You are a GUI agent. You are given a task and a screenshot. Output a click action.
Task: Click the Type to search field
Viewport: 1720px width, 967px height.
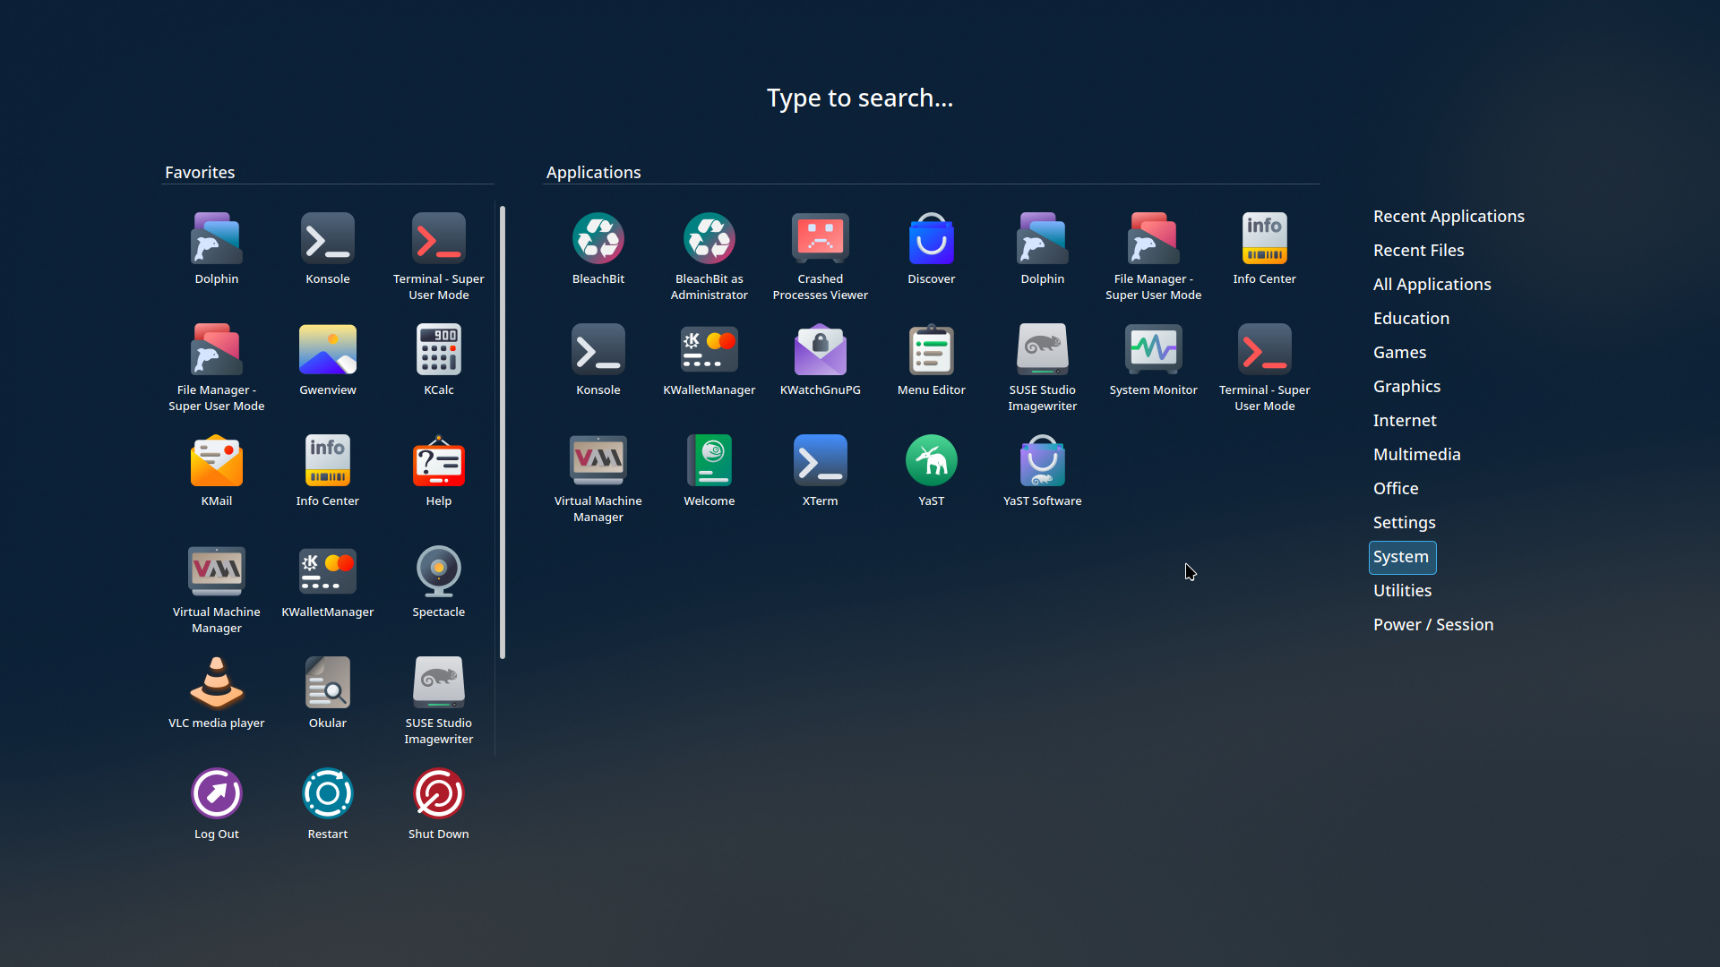860,98
